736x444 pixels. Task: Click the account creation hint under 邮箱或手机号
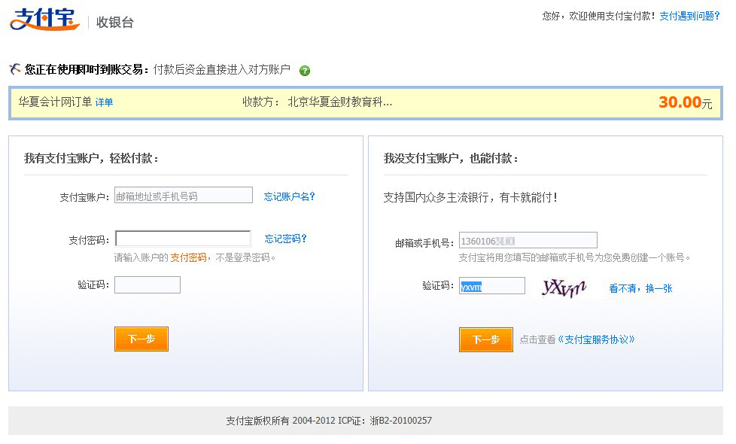point(574,257)
